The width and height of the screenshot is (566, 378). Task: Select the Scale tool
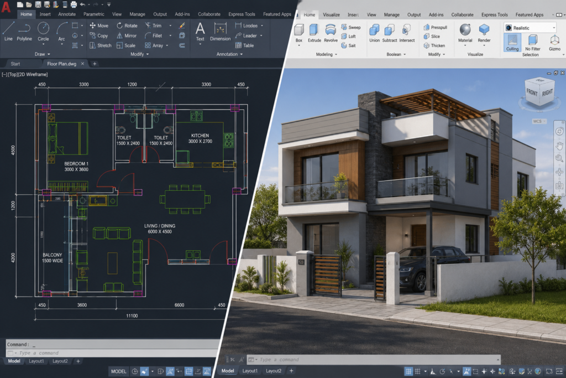click(126, 45)
